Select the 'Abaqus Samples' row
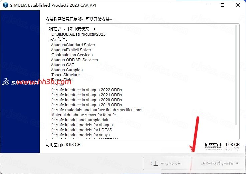 [67, 70]
